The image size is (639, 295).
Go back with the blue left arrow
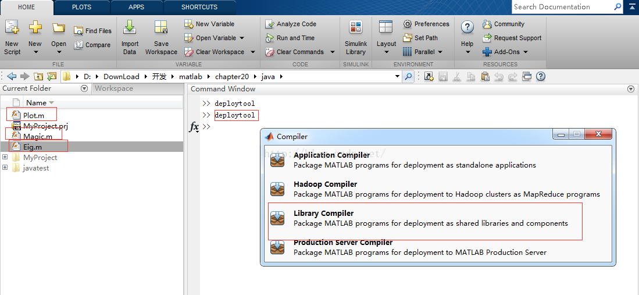(x=12, y=76)
